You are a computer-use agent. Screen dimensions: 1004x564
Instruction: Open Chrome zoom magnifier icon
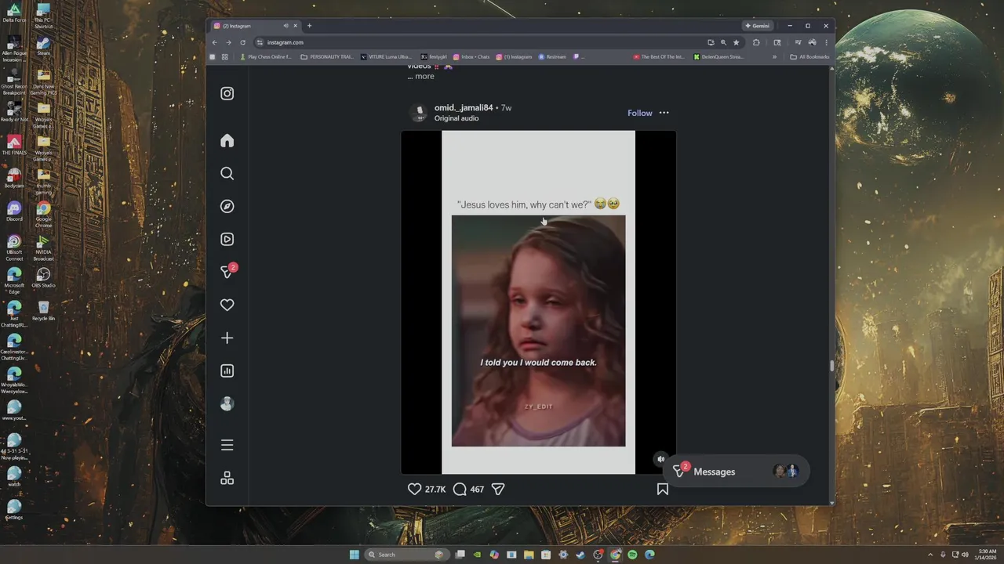[723, 42]
